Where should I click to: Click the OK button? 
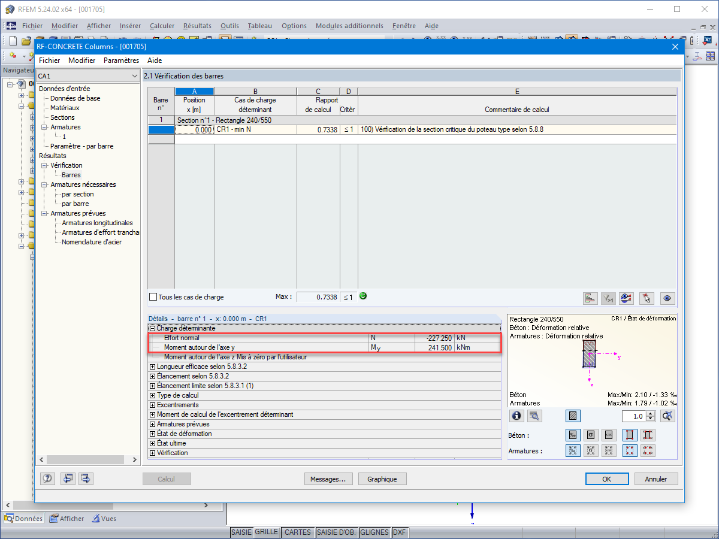coord(607,479)
